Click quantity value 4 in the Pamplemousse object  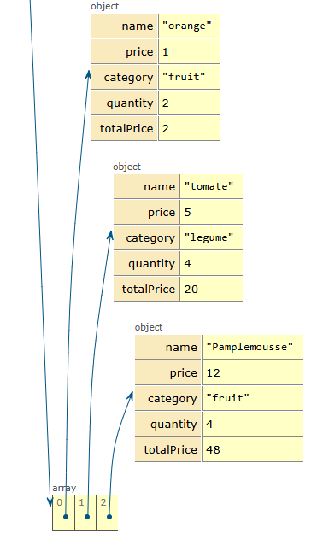coord(252,424)
